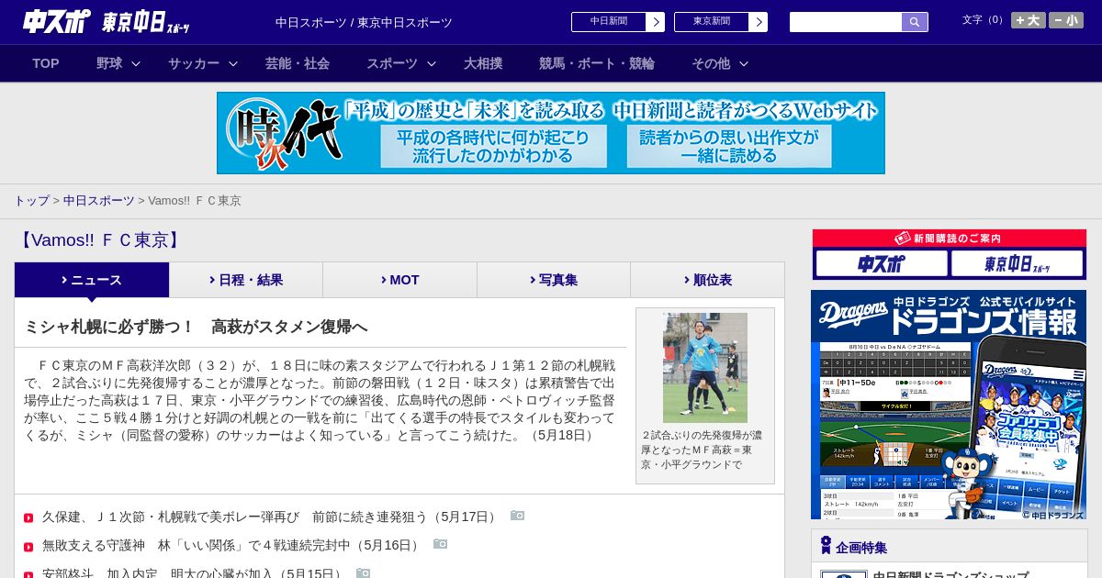Click the 企画特集 heading icon
The width and height of the screenshot is (1102, 578).
[x=826, y=545]
